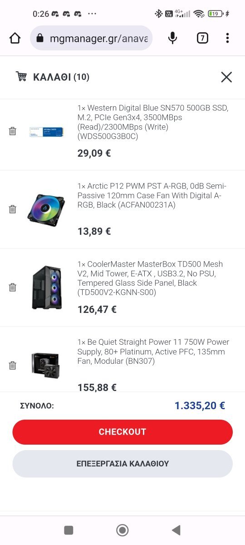Viewport: 245px width, 545px height.
Task: Go to the browser home page icon
Action: pos(15,38)
